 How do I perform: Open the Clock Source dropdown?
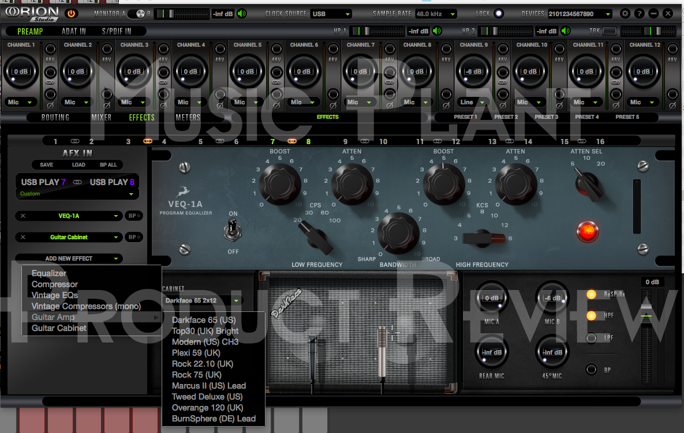point(331,14)
